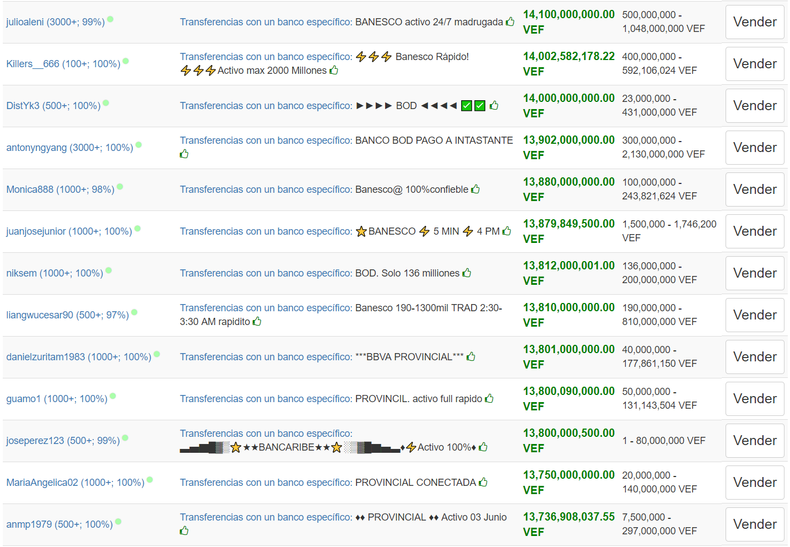Click the price 14,002,582,178.22 VEF
This screenshot has width=790, height=547.
click(569, 64)
